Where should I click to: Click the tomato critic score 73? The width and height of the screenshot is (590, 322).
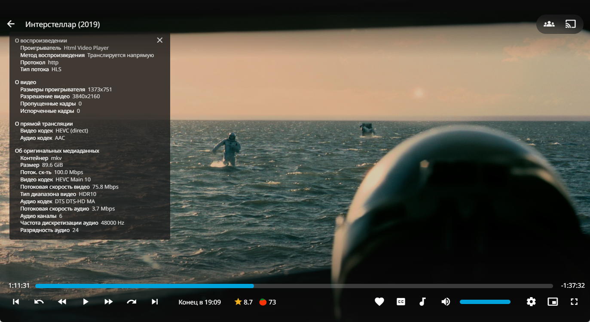(268, 302)
